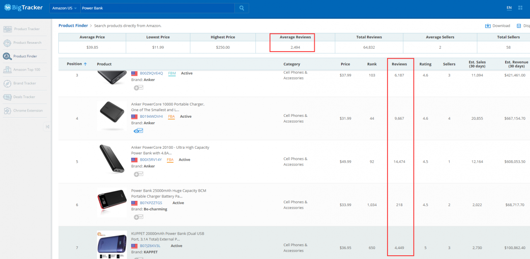Open the EN language selector
530x259 pixels.
(509, 8)
